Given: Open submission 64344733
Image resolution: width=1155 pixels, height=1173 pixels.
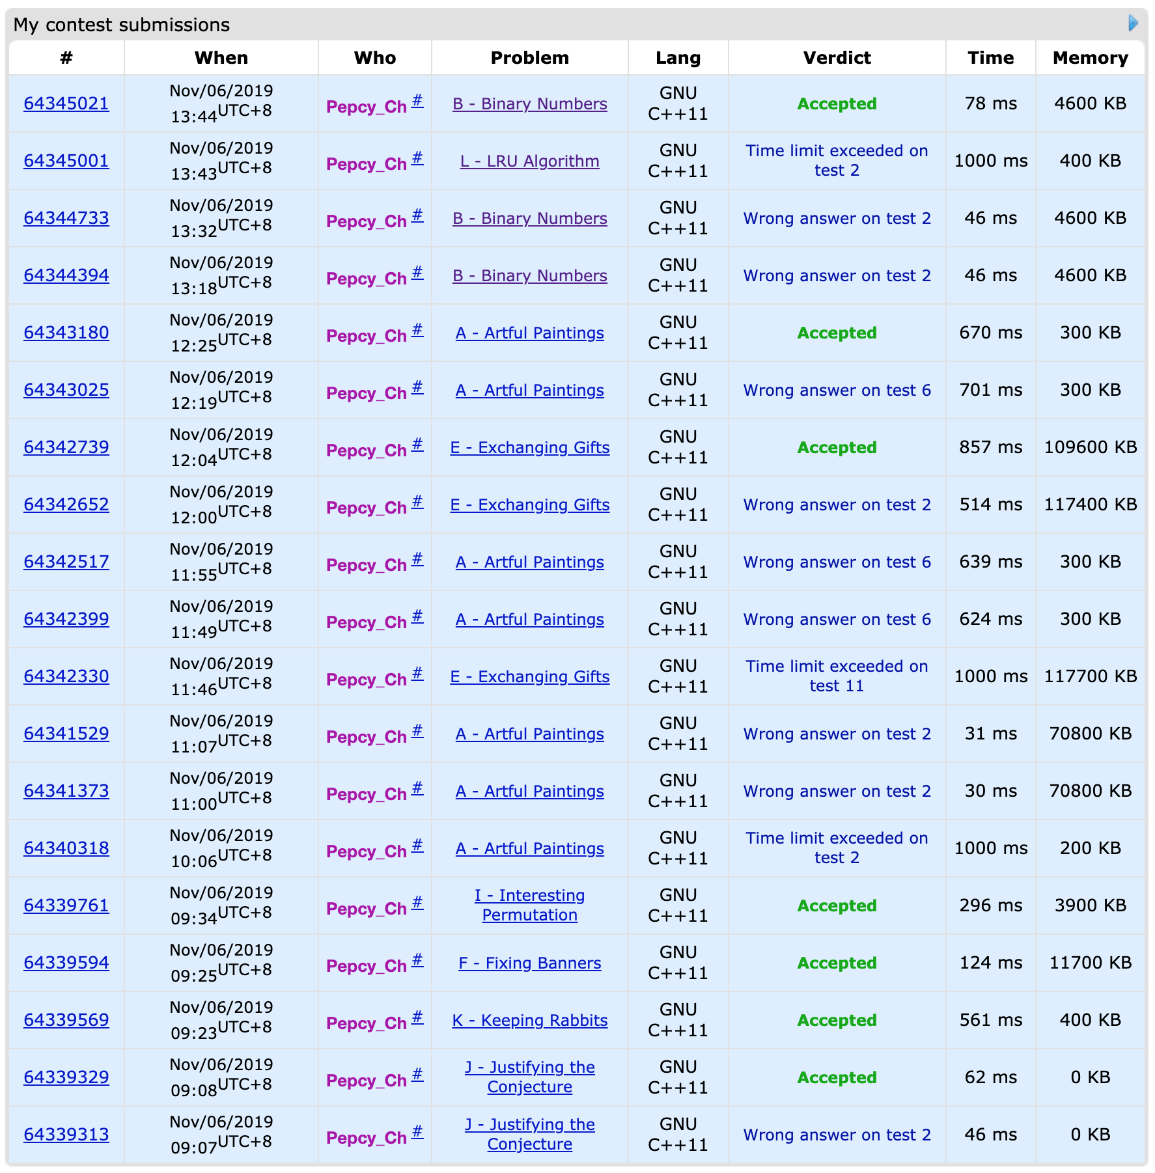Looking at the screenshot, I should pos(66,219).
